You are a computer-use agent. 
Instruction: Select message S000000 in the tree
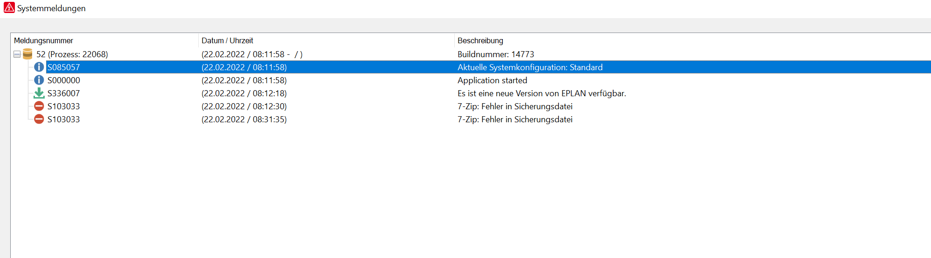(64, 80)
